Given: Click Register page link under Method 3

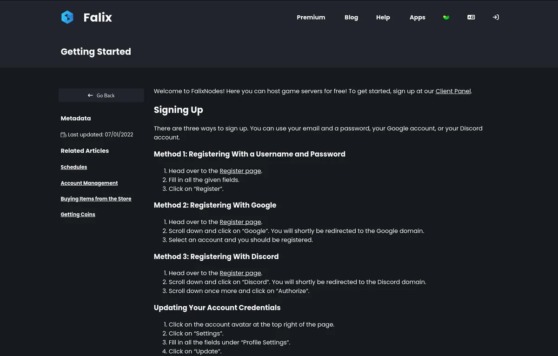Looking at the screenshot, I should [240, 273].
